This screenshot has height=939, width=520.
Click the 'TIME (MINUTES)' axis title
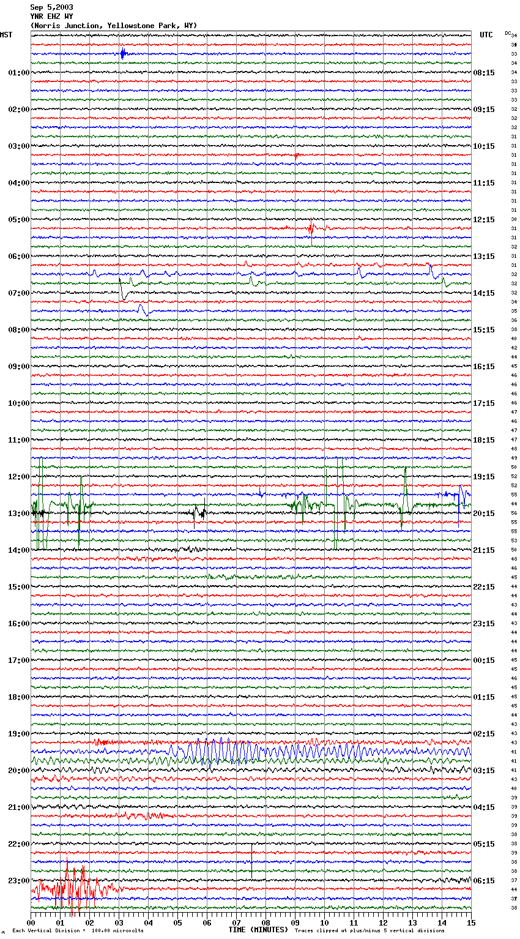[x=258, y=930]
